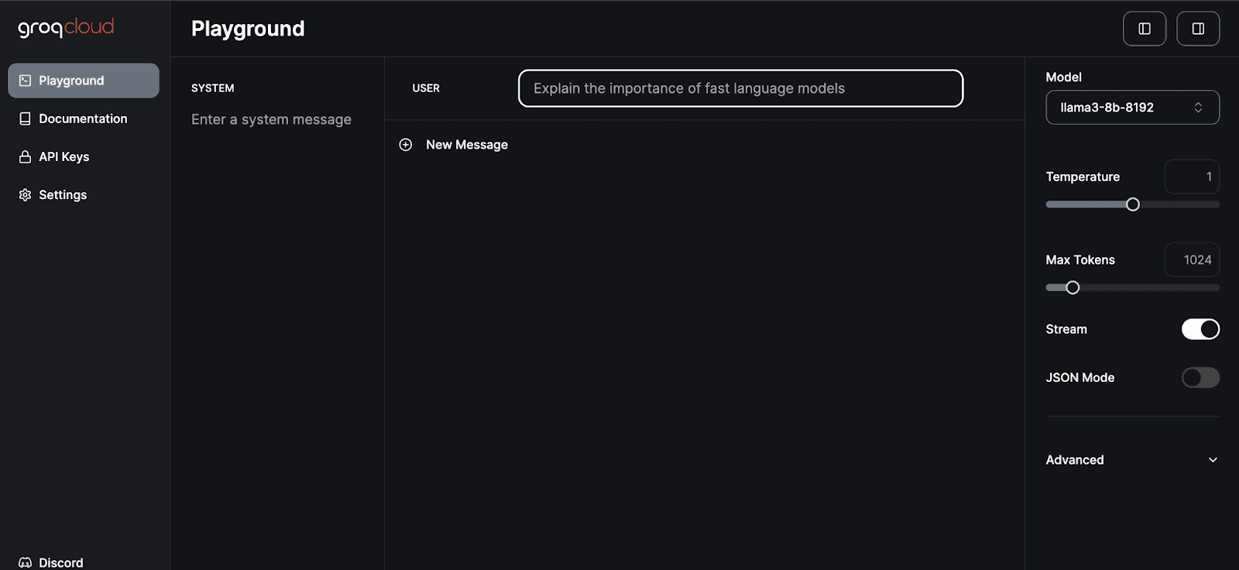Toggle the right sidebar panel icon

pos(1197,29)
